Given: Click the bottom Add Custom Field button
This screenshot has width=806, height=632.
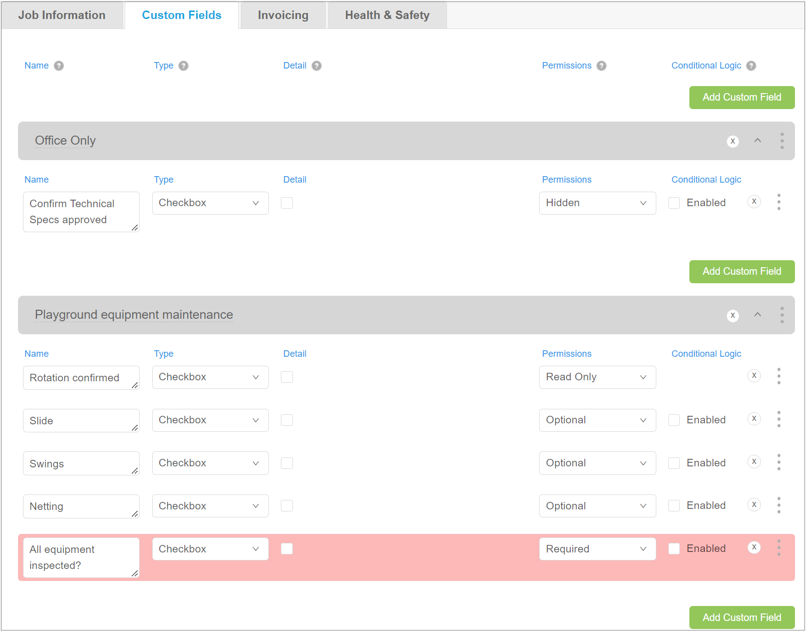Looking at the screenshot, I should [x=741, y=617].
